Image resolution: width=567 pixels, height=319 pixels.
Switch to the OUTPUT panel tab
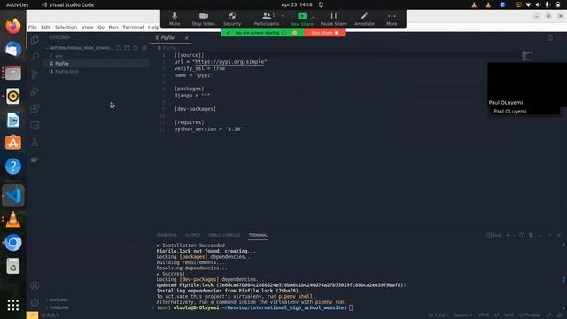pos(193,235)
